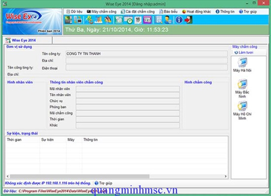
Task: Click the city buildings toolbar icon
Action: [99, 20]
